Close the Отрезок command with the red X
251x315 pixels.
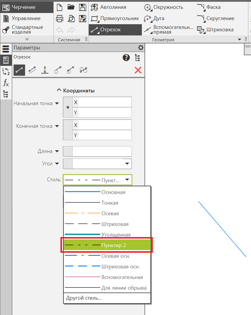138,70
